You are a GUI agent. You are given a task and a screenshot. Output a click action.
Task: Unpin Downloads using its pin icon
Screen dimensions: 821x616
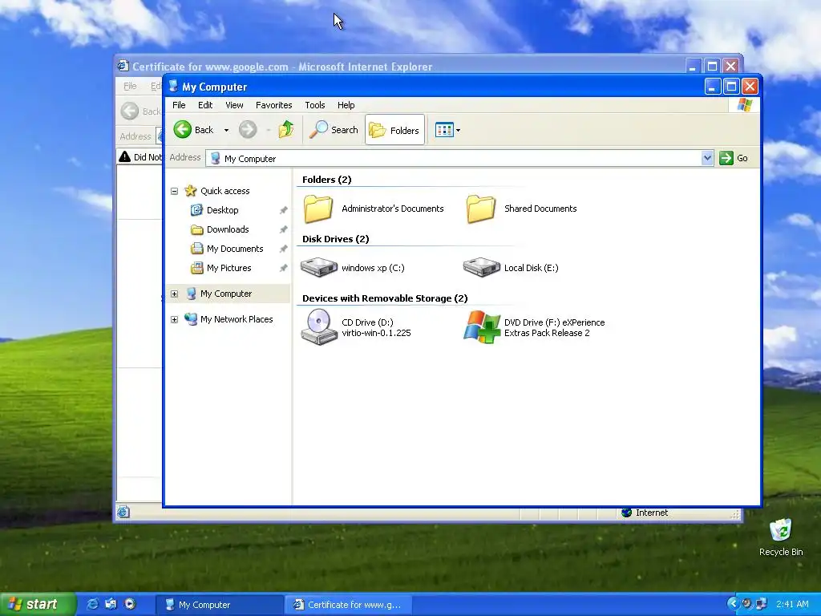click(283, 229)
